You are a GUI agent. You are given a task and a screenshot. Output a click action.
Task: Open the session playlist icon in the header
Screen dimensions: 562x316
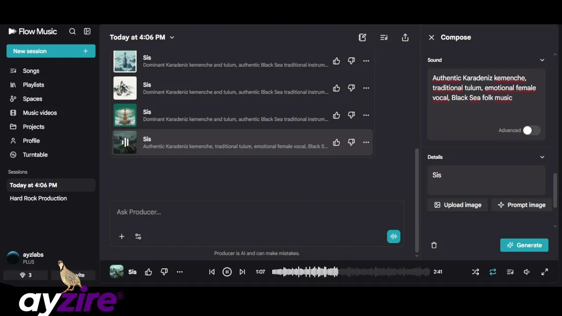click(x=384, y=37)
